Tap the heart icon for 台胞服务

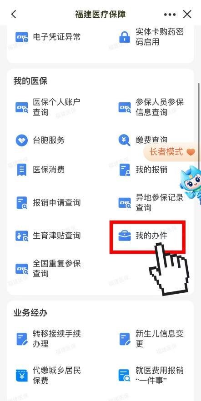[22, 140]
